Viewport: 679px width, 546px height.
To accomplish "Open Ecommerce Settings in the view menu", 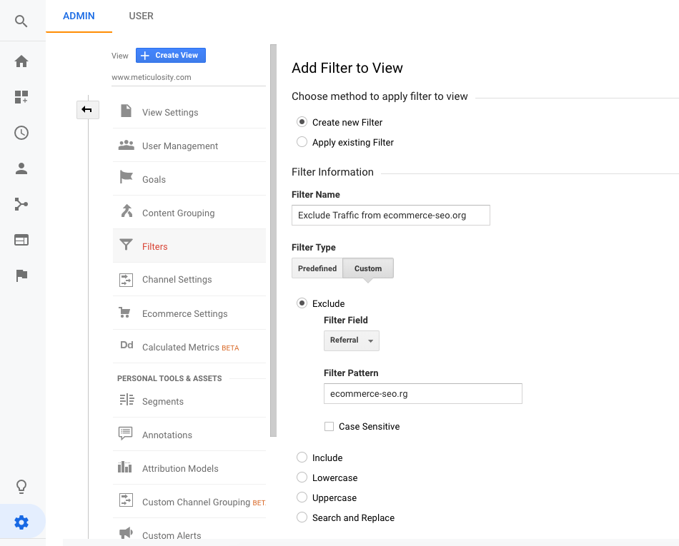I will [184, 313].
